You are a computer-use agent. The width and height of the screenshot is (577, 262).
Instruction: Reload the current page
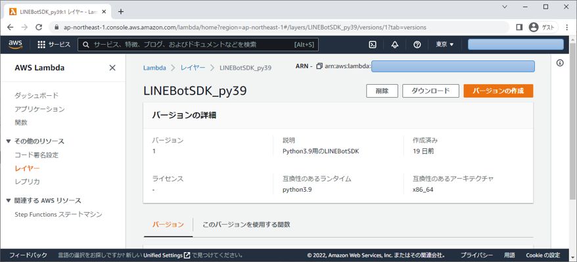39,27
